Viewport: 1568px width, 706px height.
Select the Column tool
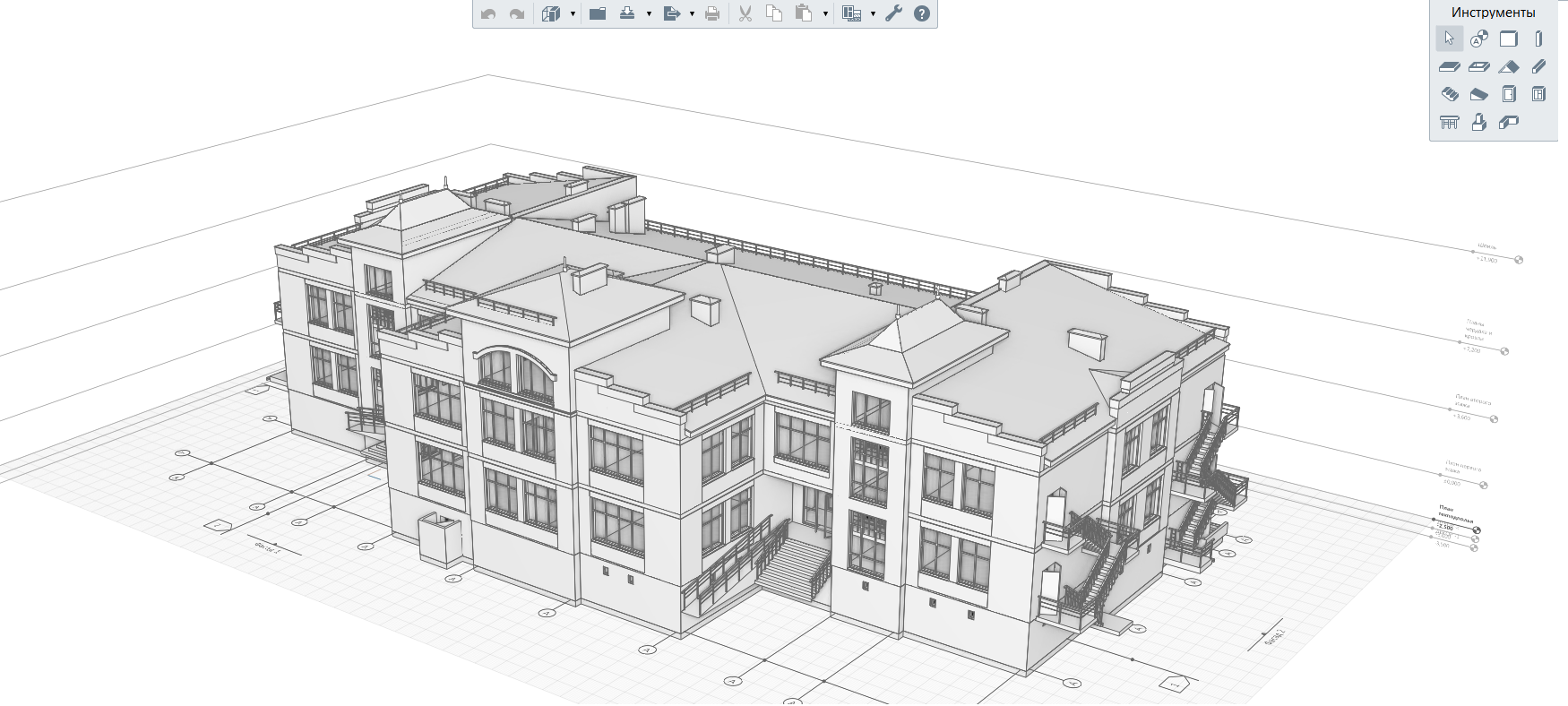coord(1538,39)
